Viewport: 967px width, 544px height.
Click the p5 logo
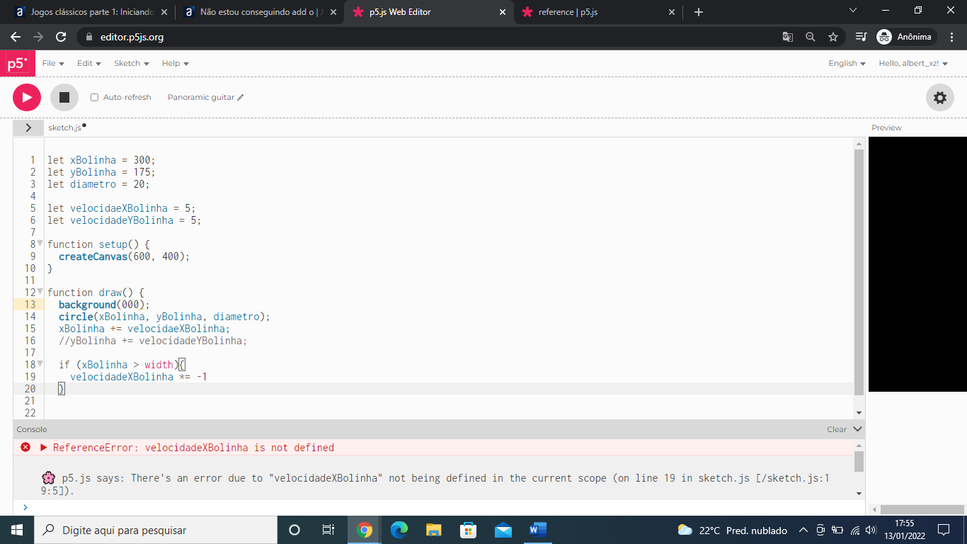pos(17,63)
